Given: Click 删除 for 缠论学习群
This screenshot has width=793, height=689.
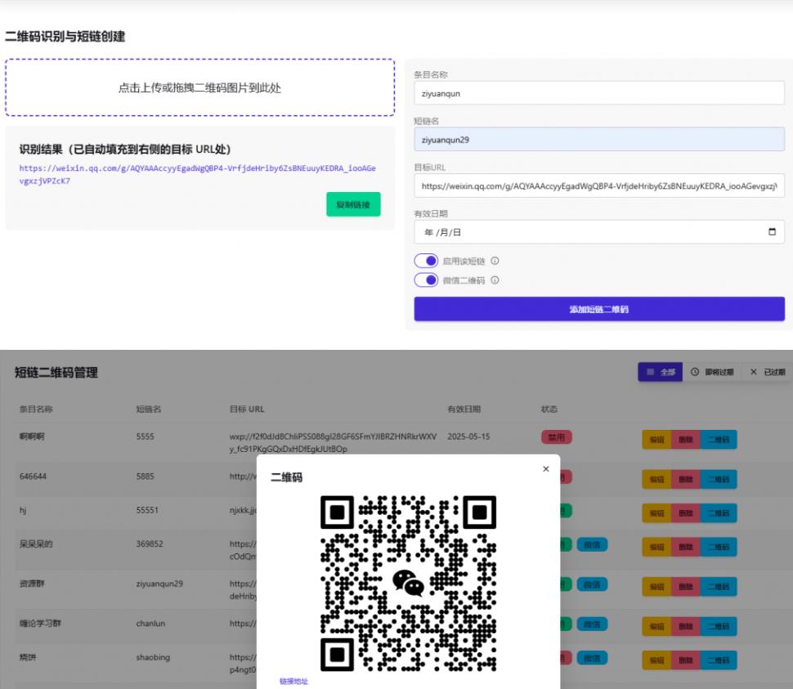Looking at the screenshot, I should click(686, 626).
